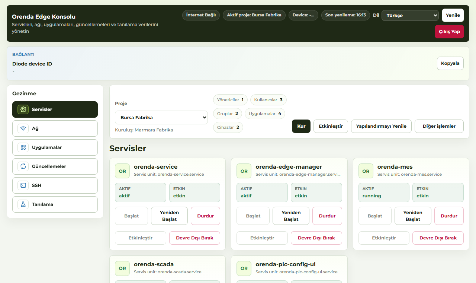Click the Yöneticiler 1 chip
Screen dimensions: 476x283
tap(230, 100)
